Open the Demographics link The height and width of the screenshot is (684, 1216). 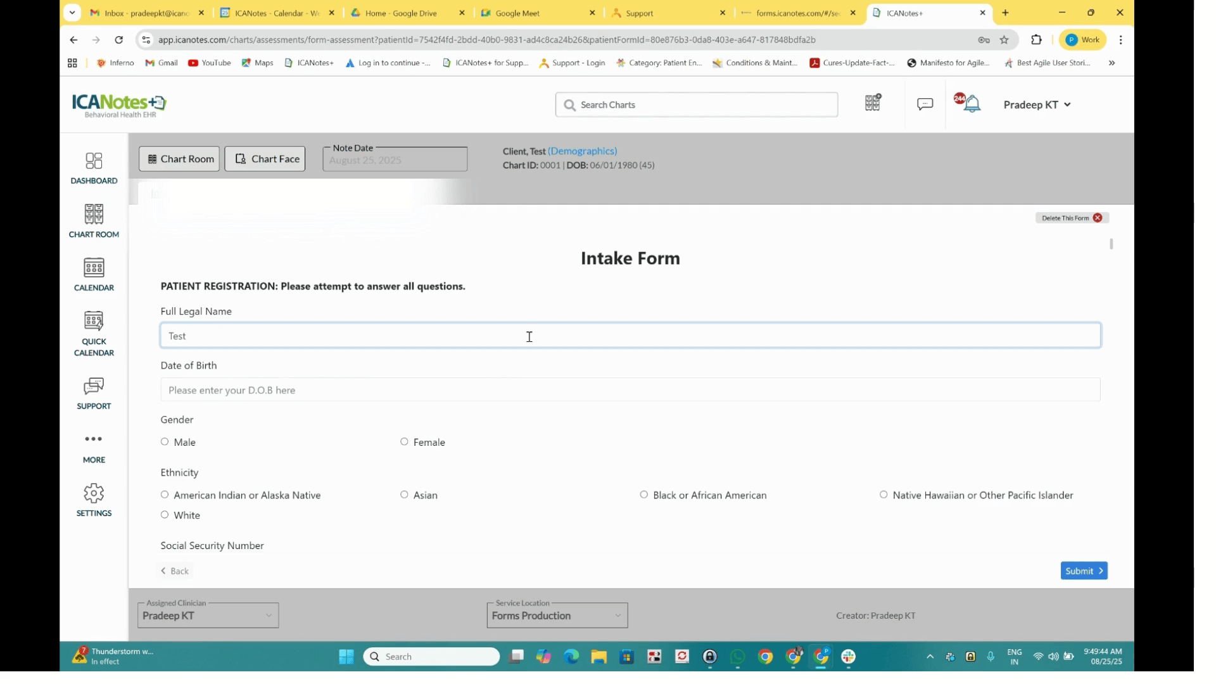point(582,151)
